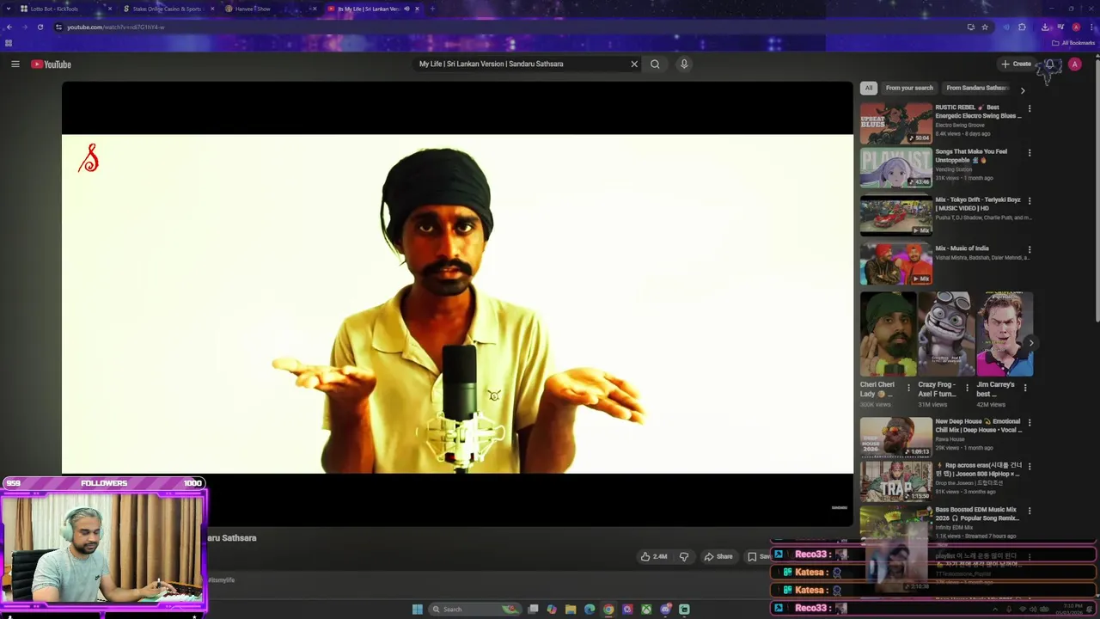1100x619 pixels.
Task: Open a new browser tab
Action: pyautogui.click(x=431, y=9)
